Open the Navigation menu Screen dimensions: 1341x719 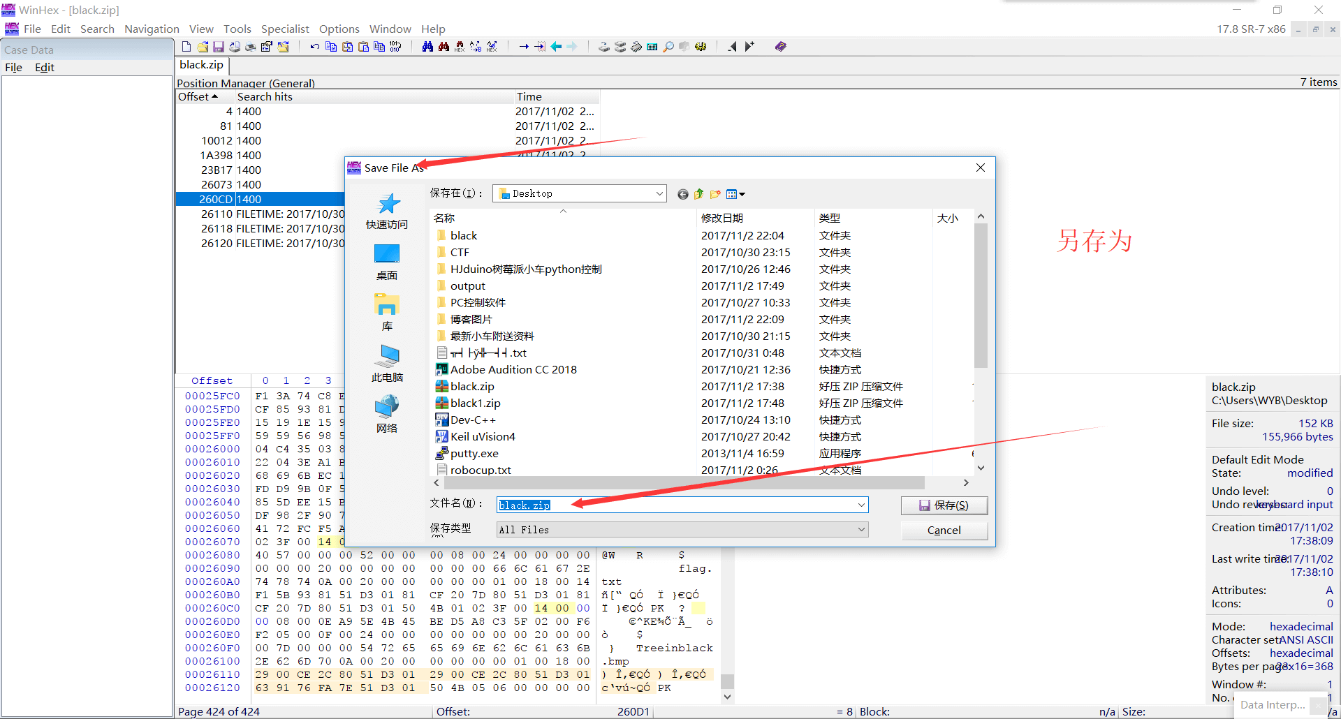[152, 29]
